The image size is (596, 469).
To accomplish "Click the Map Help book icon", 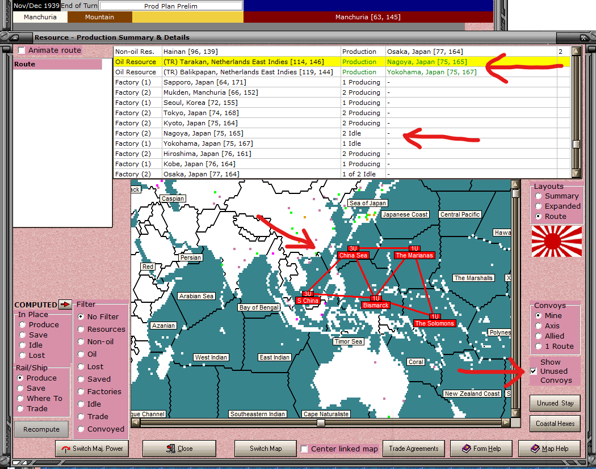I will pos(535,449).
